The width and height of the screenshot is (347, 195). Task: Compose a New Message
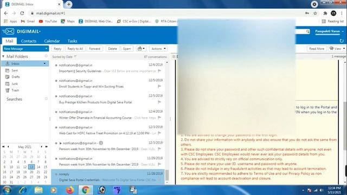[x=23, y=49]
